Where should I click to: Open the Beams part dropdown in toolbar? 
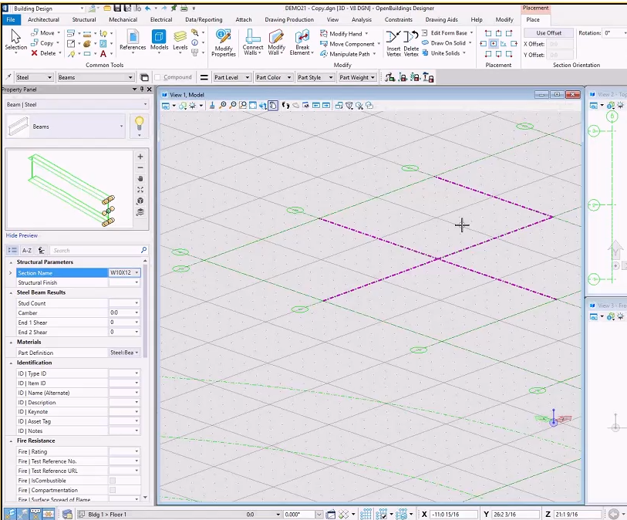95,77
